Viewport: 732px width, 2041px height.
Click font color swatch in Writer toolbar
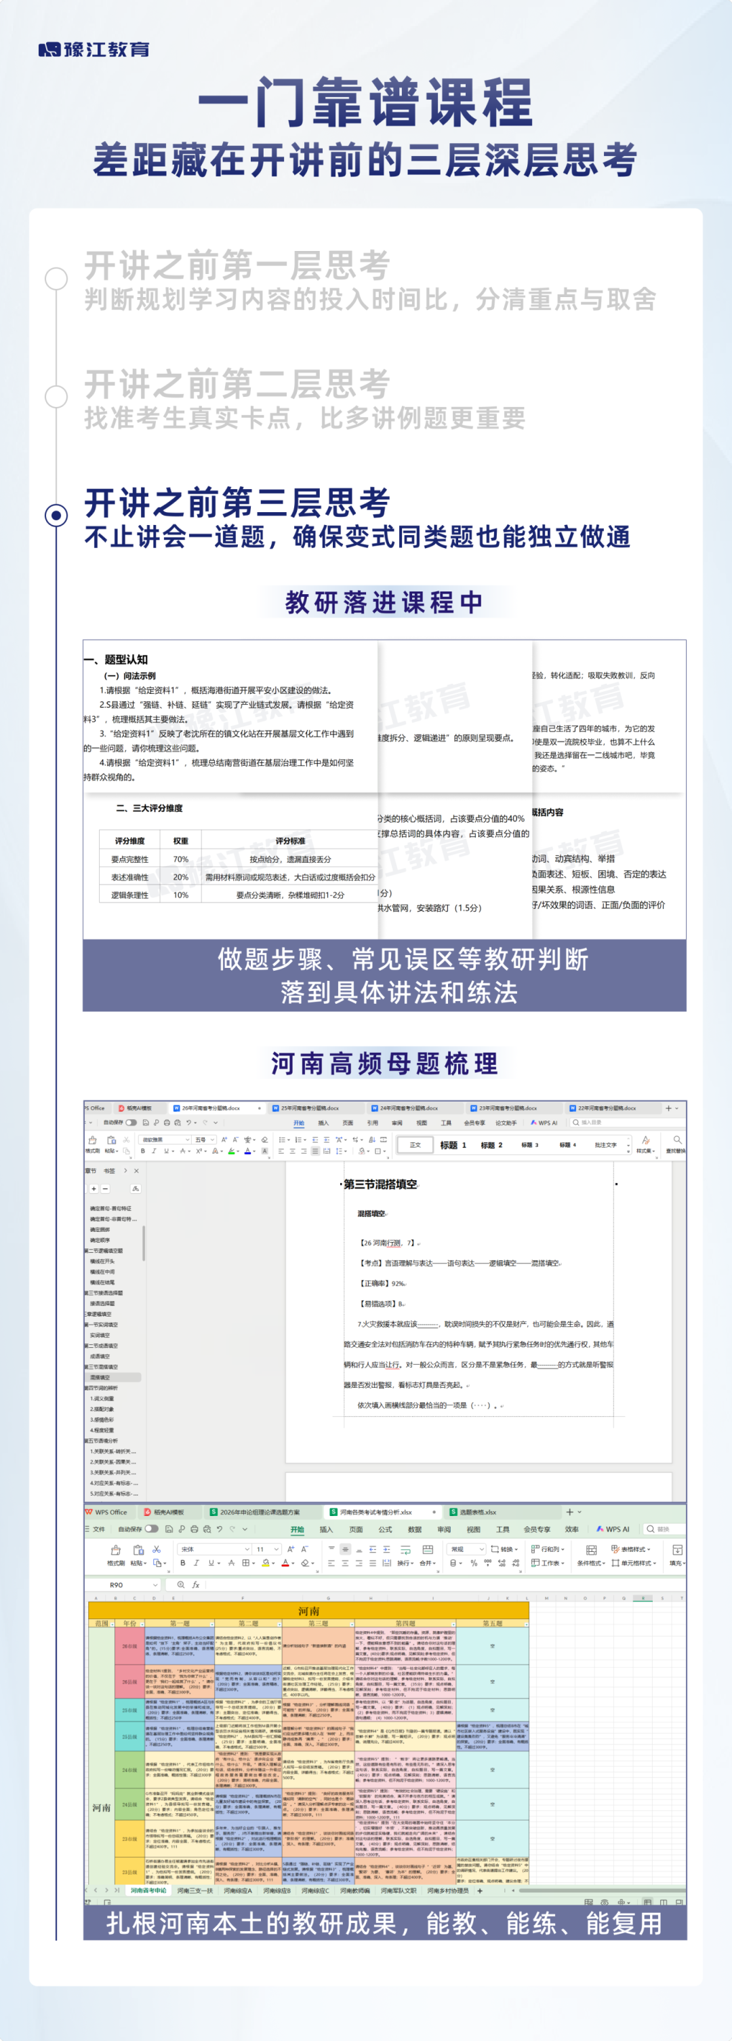[249, 1151]
